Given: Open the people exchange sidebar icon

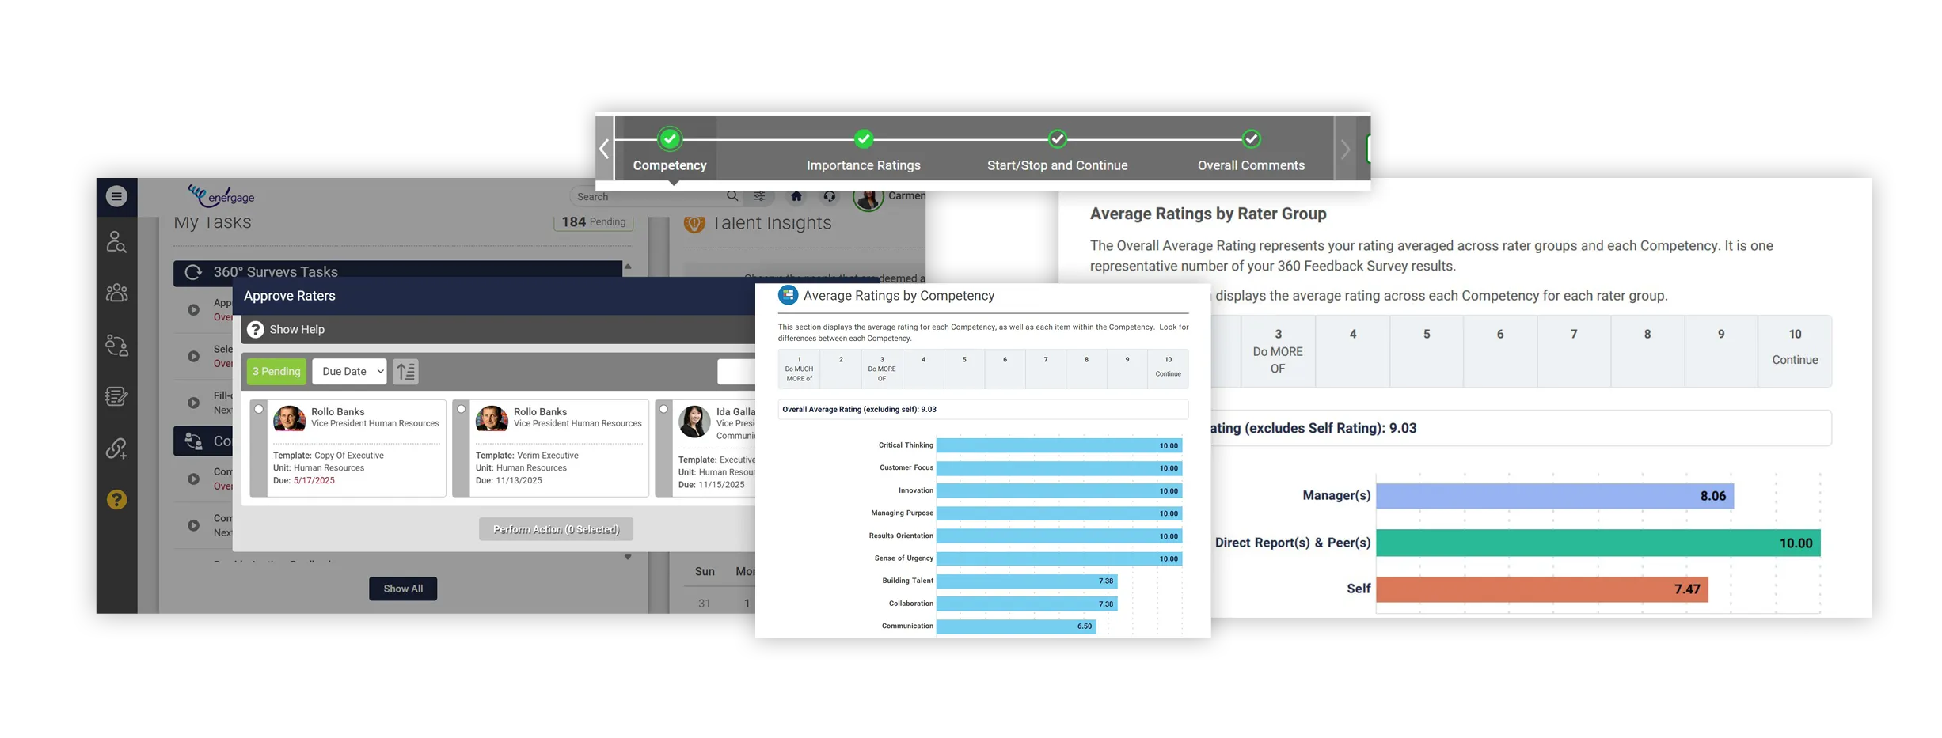Looking at the screenshot, I should 116,345.
